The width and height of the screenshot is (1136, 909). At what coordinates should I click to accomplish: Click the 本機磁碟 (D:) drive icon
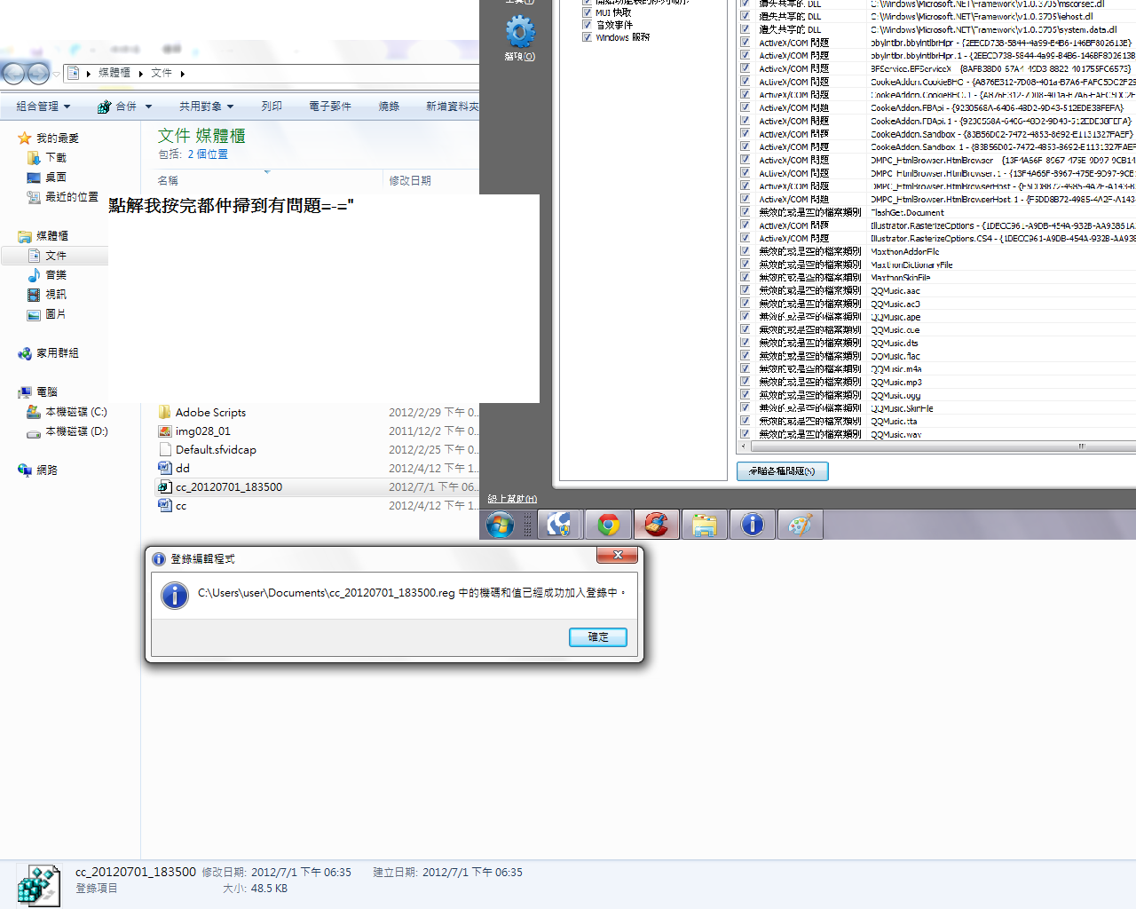[x=34, y=432]
